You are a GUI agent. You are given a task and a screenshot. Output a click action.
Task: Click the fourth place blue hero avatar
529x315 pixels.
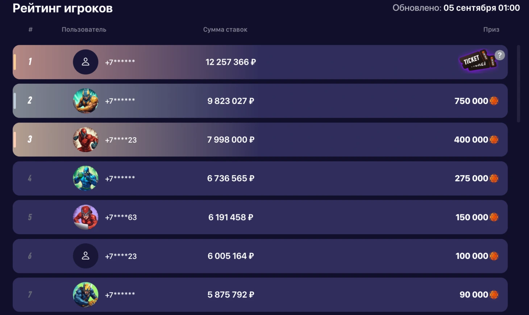[x=86, y=178]
